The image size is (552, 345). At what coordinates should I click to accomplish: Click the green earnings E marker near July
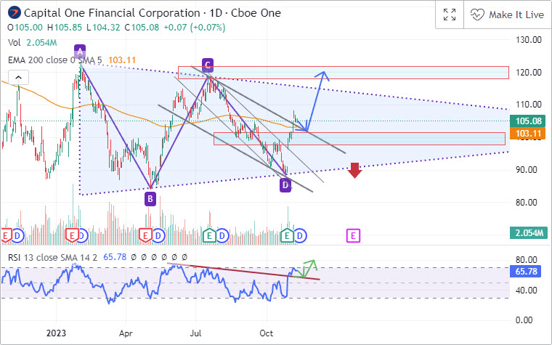point(210,235)
